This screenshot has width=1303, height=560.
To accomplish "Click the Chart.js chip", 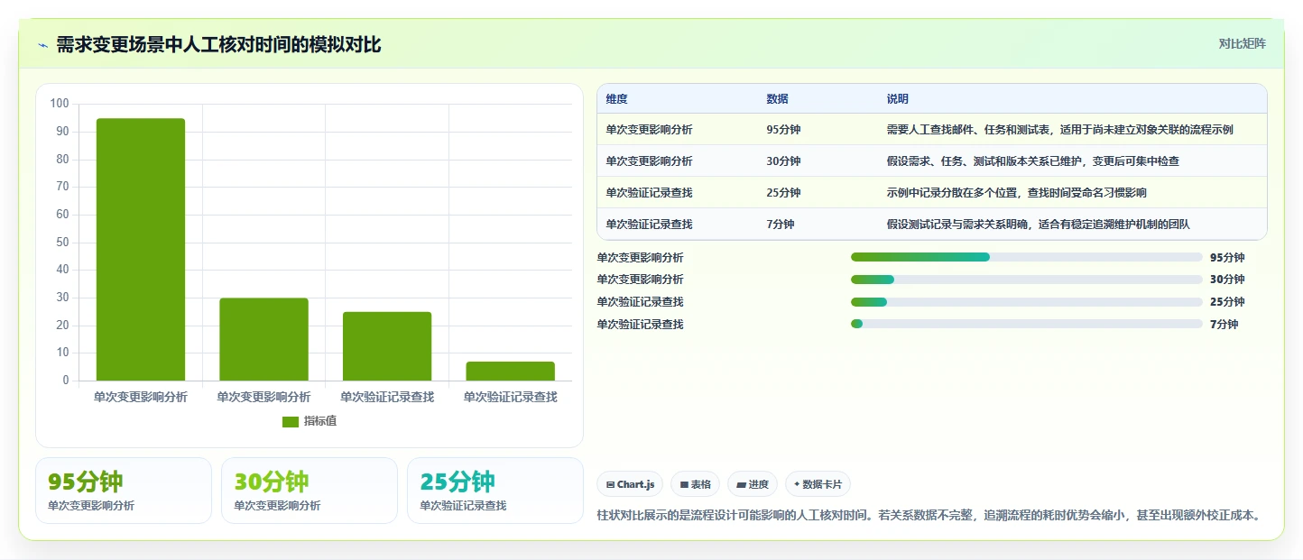I will point(630,484).
